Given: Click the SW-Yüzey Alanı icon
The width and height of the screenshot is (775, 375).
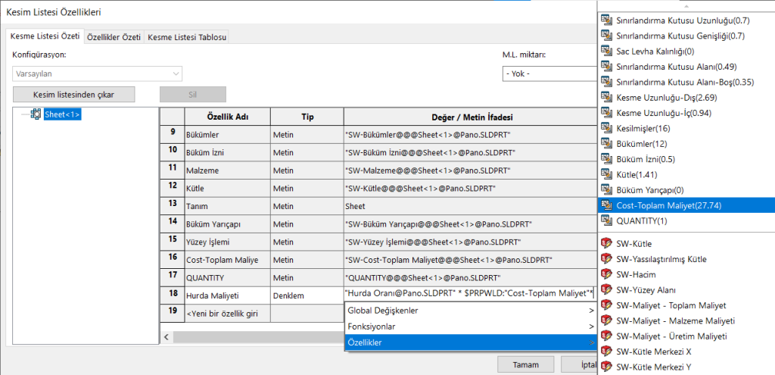Looking at the screenshot, I should [x=605, y=289].
